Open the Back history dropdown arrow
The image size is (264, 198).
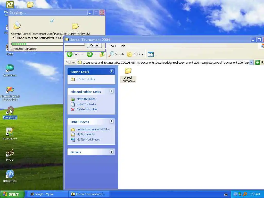[x=82, y=54]
